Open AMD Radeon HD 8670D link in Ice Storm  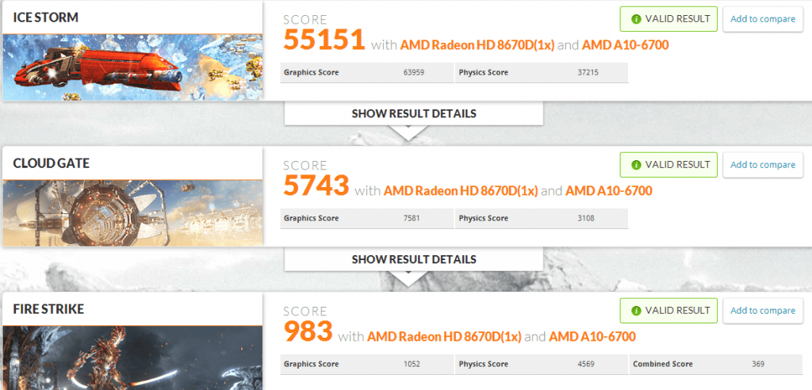click(x=477, y=45)
